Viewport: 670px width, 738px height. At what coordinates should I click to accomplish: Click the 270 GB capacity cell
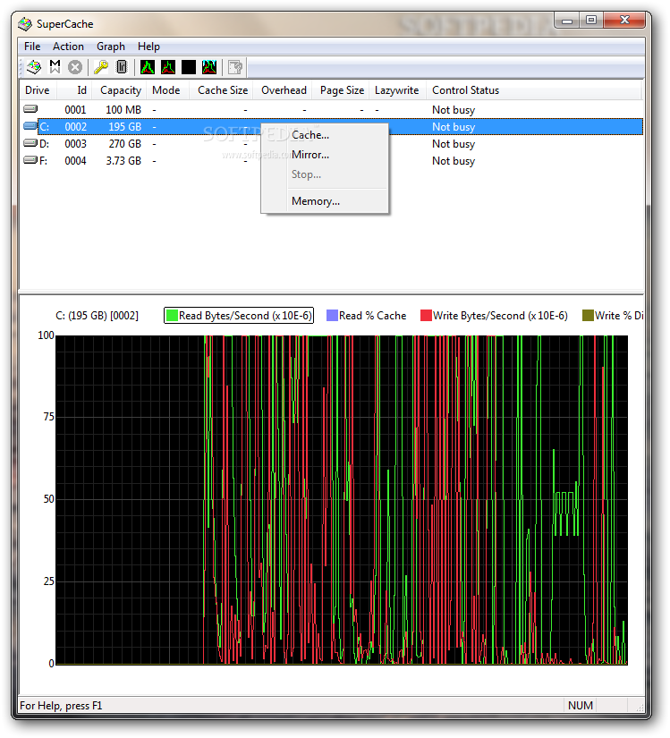[x=124, y=143]
